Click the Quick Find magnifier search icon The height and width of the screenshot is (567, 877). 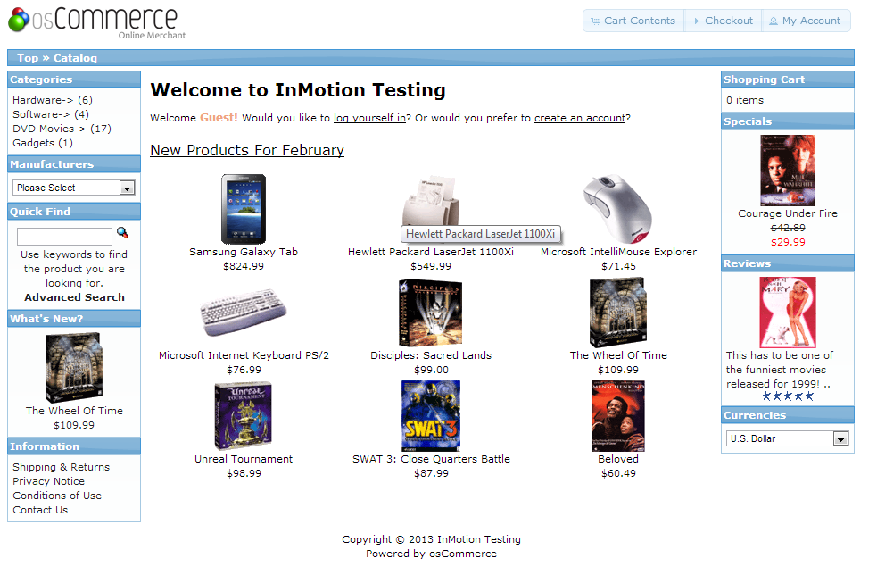(x=122, y=233)
